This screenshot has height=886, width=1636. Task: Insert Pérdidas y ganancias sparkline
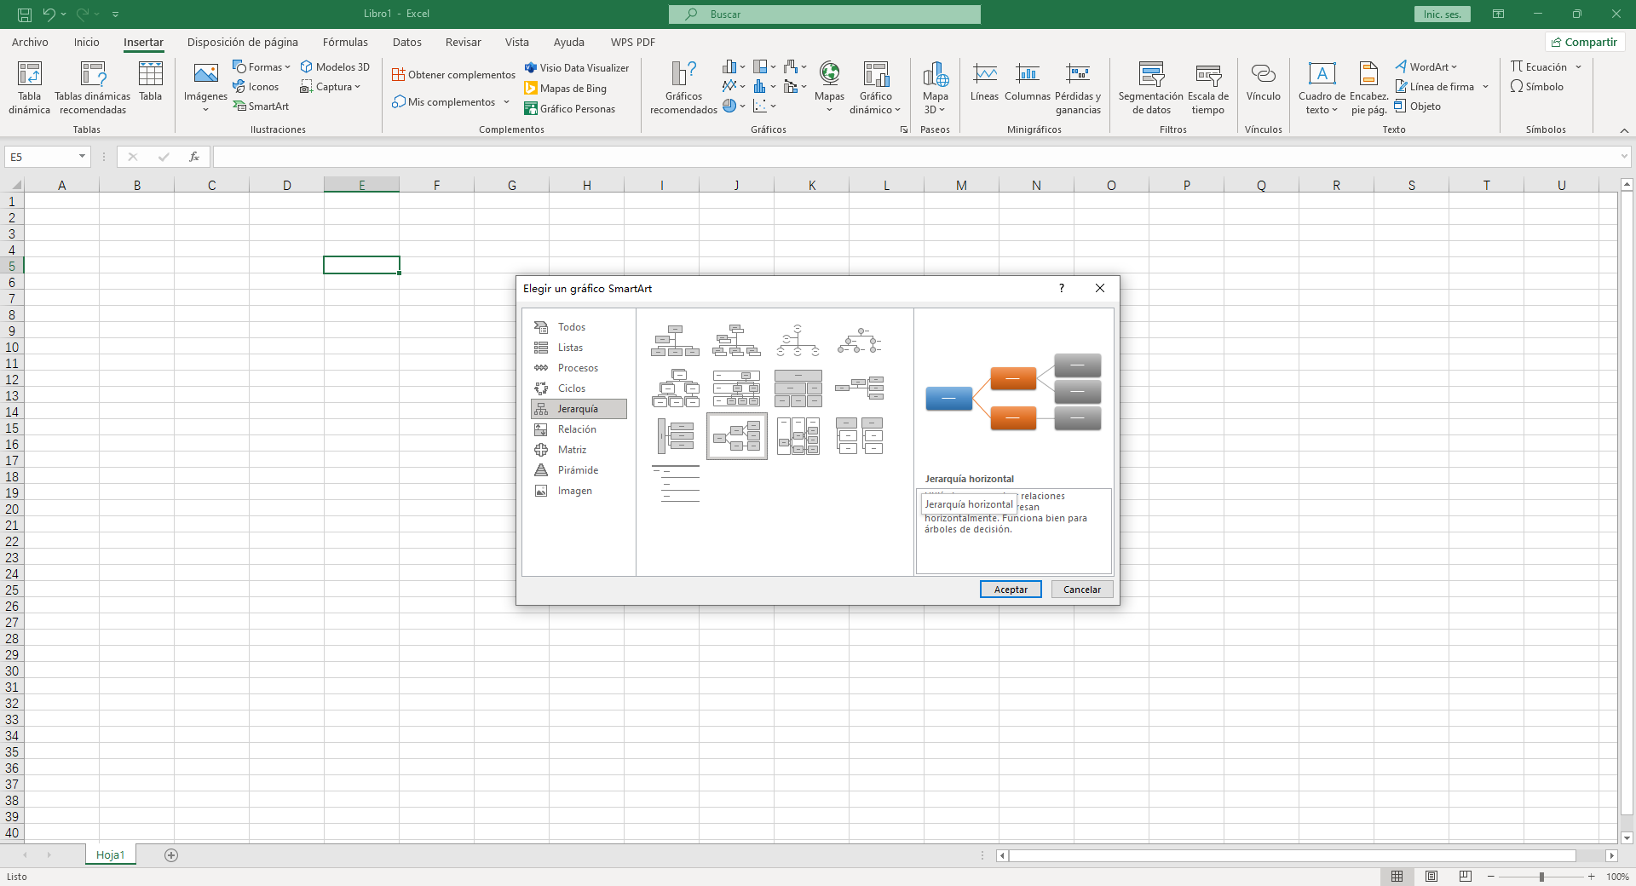pos(1078,87)
